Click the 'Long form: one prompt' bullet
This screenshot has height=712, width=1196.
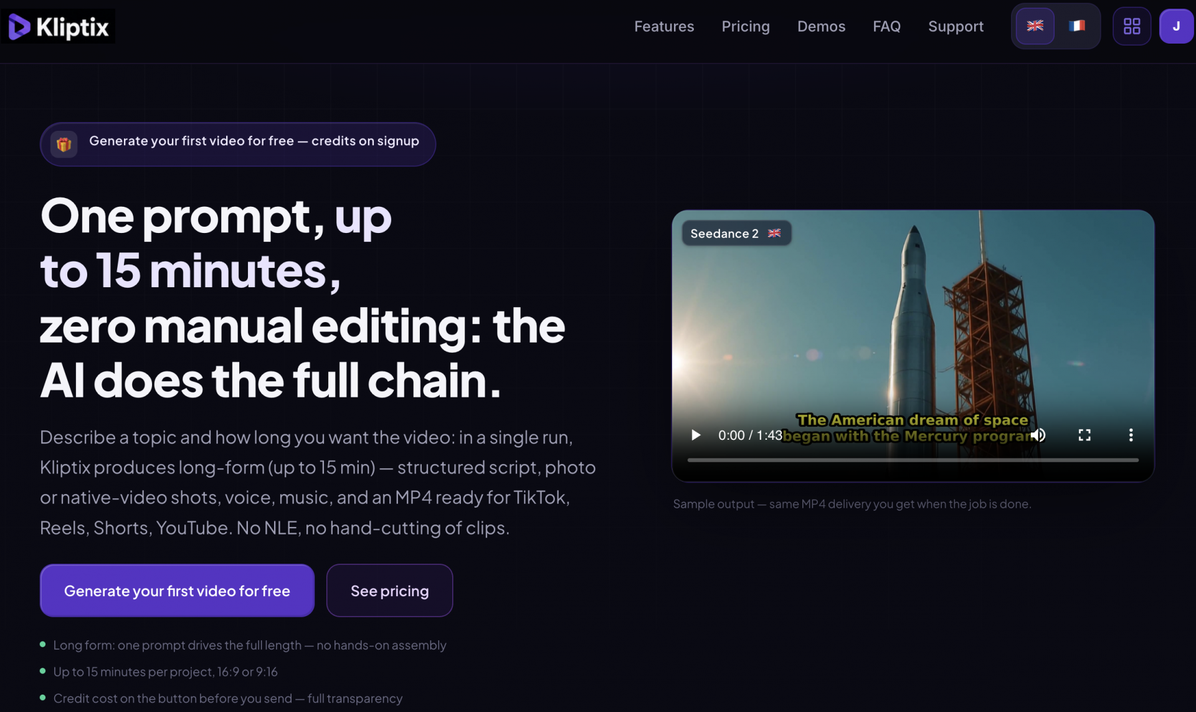coord(250,645)
